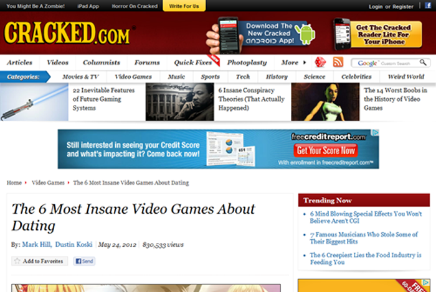Click the Trending Now header
Screen dimensions: 436x292
[x=364, y=200]
